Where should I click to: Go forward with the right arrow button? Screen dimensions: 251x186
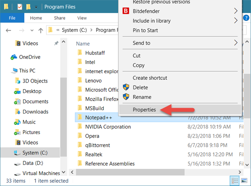click(x=22, y=30)
